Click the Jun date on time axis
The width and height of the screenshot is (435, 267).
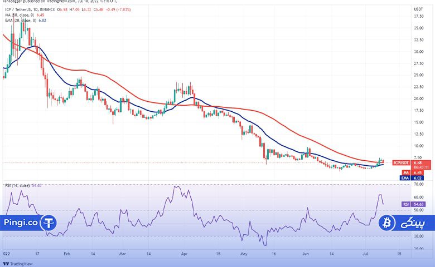click(306, 254)
